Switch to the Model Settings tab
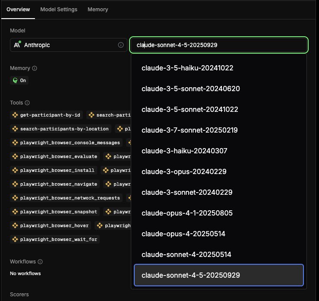The height and width of the screenshot is (301, 319). click(59, 10)
